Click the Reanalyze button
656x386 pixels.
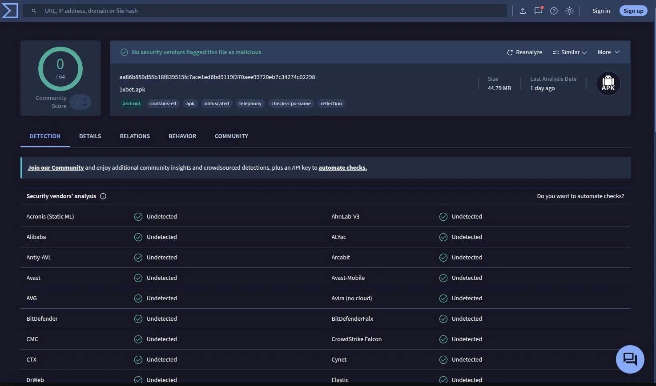click(524, 52)
